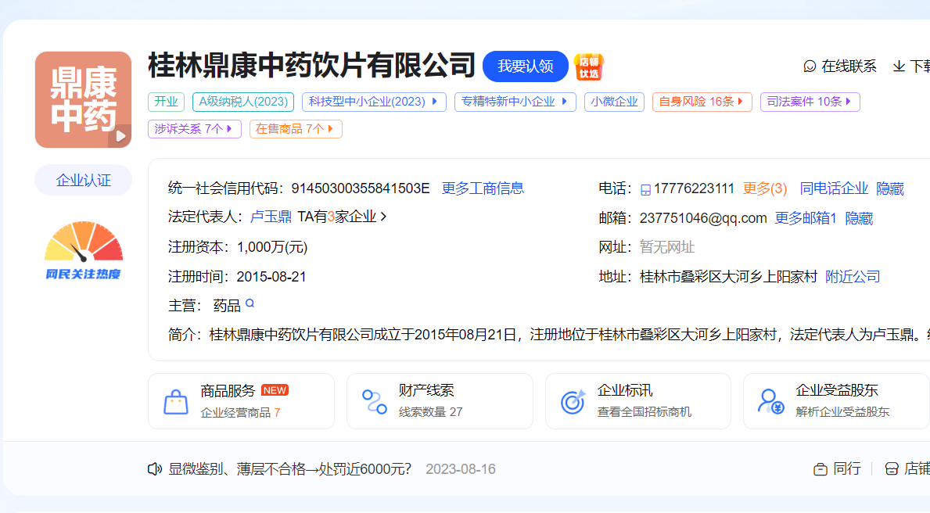
Task: Open the 财产线索 card
Action: pos(440,401)
